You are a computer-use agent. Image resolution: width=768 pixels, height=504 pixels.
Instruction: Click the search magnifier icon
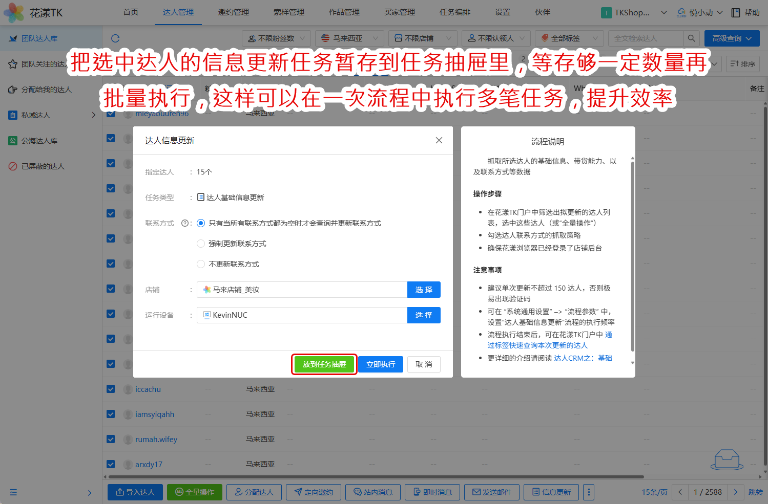point(691,38)
